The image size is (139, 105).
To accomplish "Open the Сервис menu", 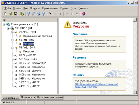I will 64,8.
